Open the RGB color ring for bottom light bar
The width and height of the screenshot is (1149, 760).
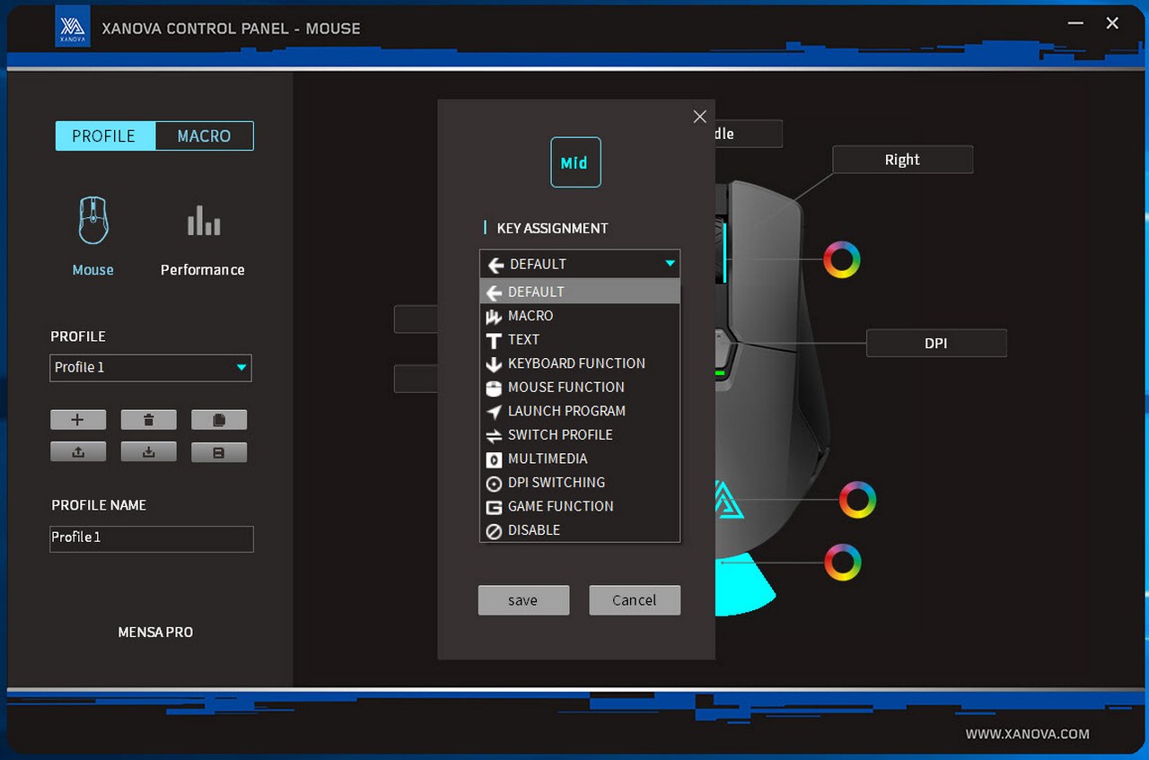click(x=842, y=562)
